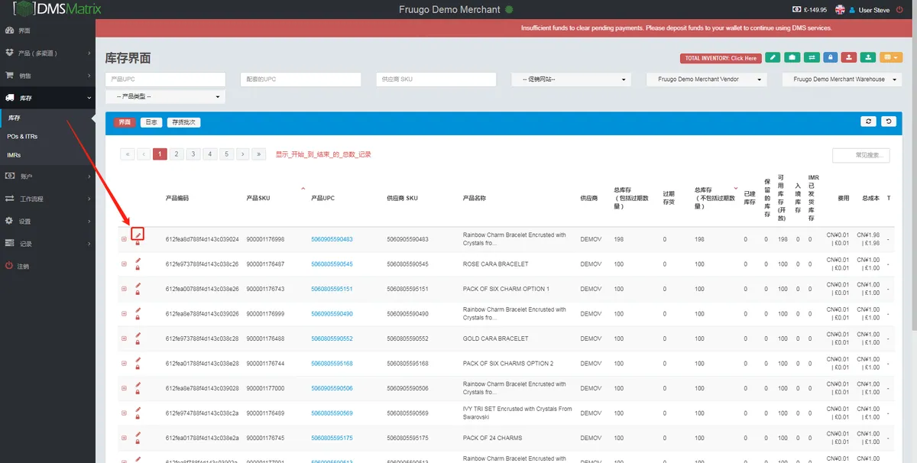Click the undo reset icon in blue panel header
Viewport: 917px width, 463px height.
pyautogui.click(x=888, y=121)
